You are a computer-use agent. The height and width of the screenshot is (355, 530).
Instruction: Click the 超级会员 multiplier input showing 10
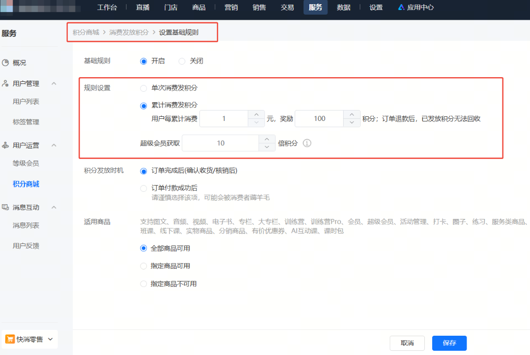221,143
